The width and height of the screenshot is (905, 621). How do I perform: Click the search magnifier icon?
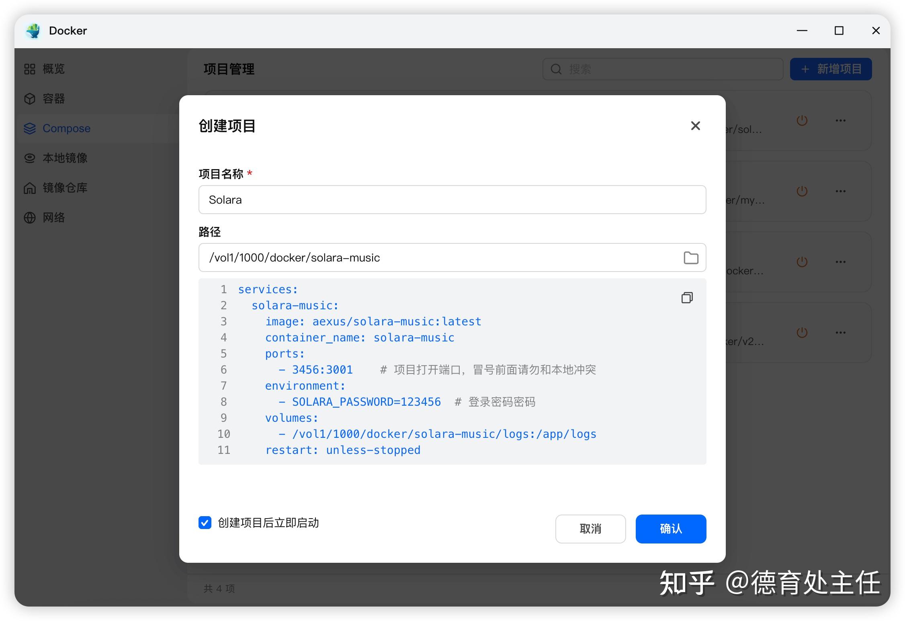click(x=556, y=69)
